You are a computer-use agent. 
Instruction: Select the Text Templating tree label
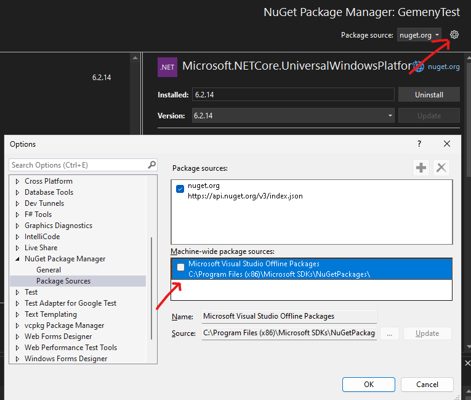click(50, 314)
